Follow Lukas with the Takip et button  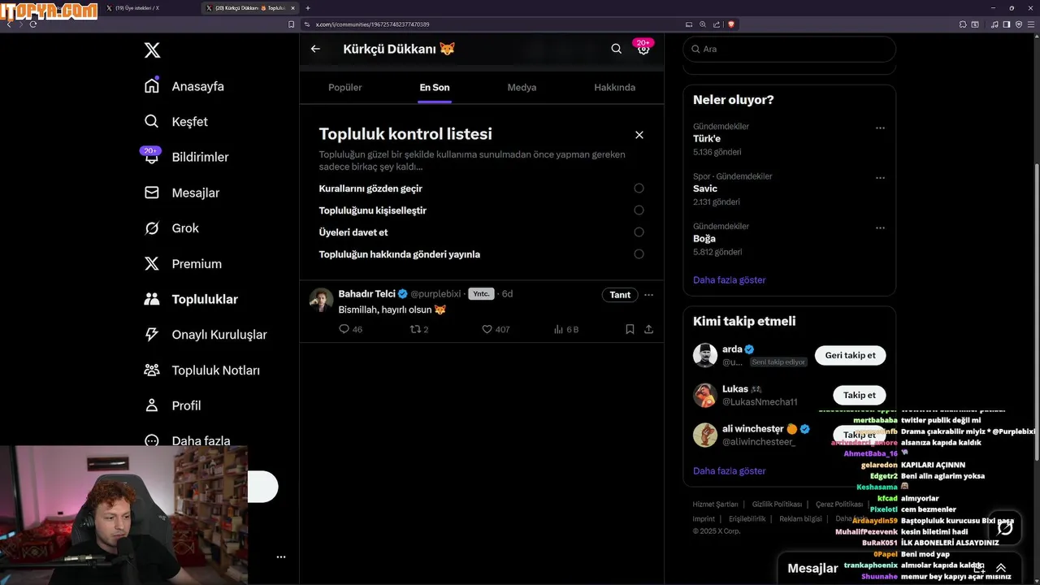point(859,395)
